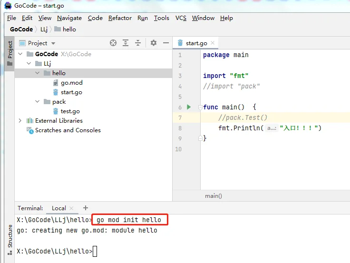The image size is (350, 263).
Task: Open the Refactor menu
Action: (120, 18)
